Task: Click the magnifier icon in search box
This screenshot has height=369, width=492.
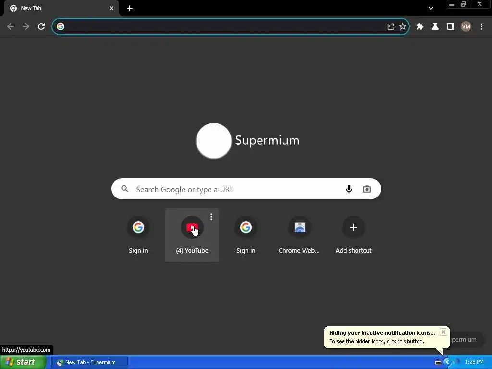Action: pyautogui.click(x=125, y=189)
